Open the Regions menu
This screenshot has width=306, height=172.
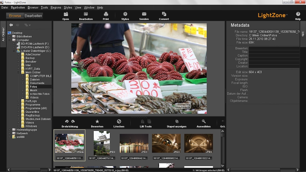tap(56, 8)
